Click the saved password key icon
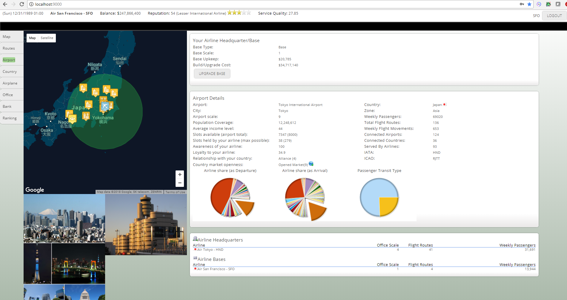This screenshot has width=567, height=300. (x=522, y=4)
